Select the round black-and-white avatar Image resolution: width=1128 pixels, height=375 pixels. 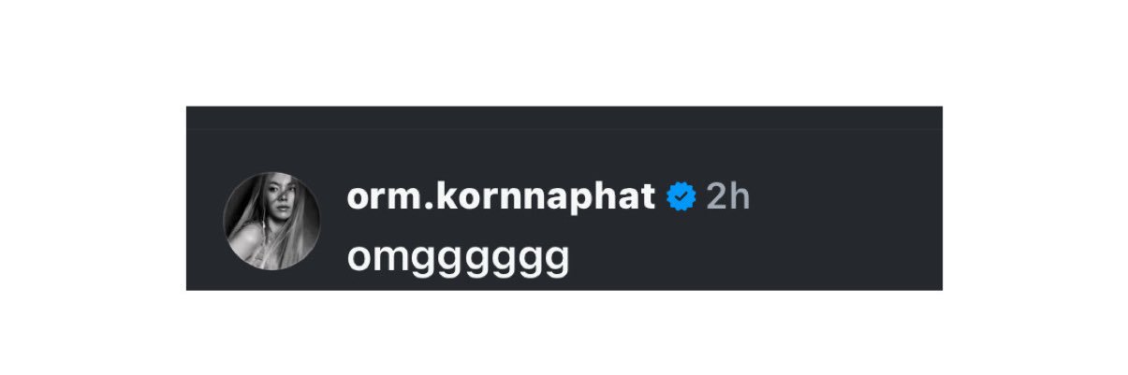point(271,221)
